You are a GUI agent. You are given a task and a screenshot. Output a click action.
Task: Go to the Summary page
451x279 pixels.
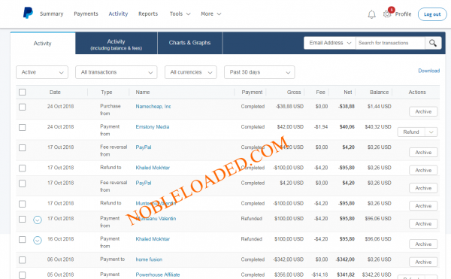51,14
